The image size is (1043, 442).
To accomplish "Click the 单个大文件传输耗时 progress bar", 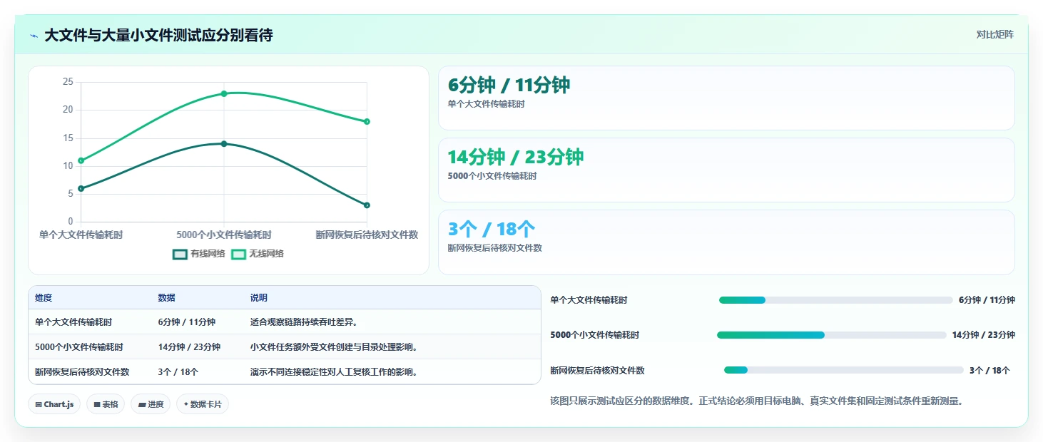I will coord(836,300).
